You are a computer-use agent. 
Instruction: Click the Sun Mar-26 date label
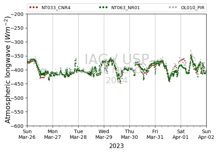coord(27,134)
